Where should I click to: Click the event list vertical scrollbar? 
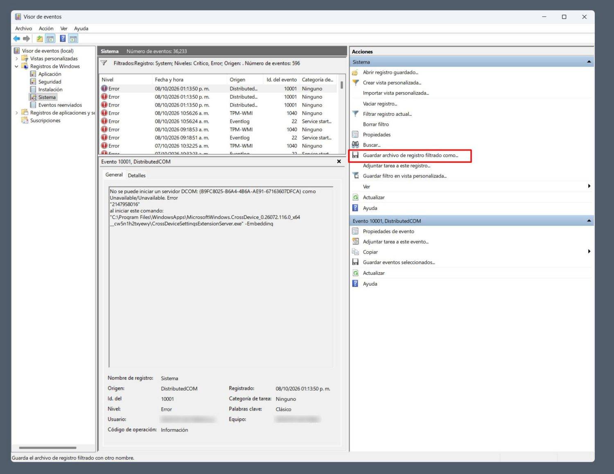(x=342, y=85)
